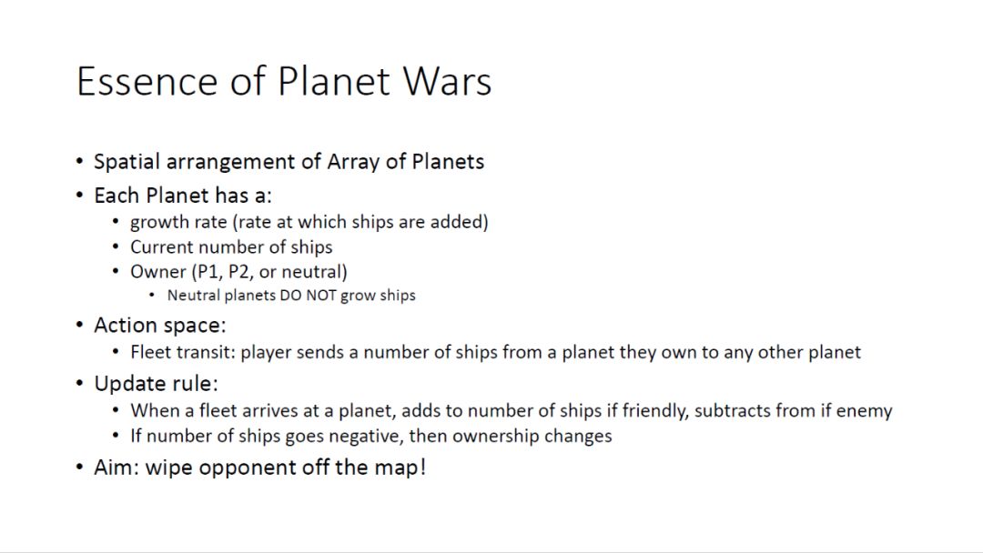Screen dimensions: 983x553
Task: Click the "Fleet transit" sub-bullet sentence
Action: 495,352
